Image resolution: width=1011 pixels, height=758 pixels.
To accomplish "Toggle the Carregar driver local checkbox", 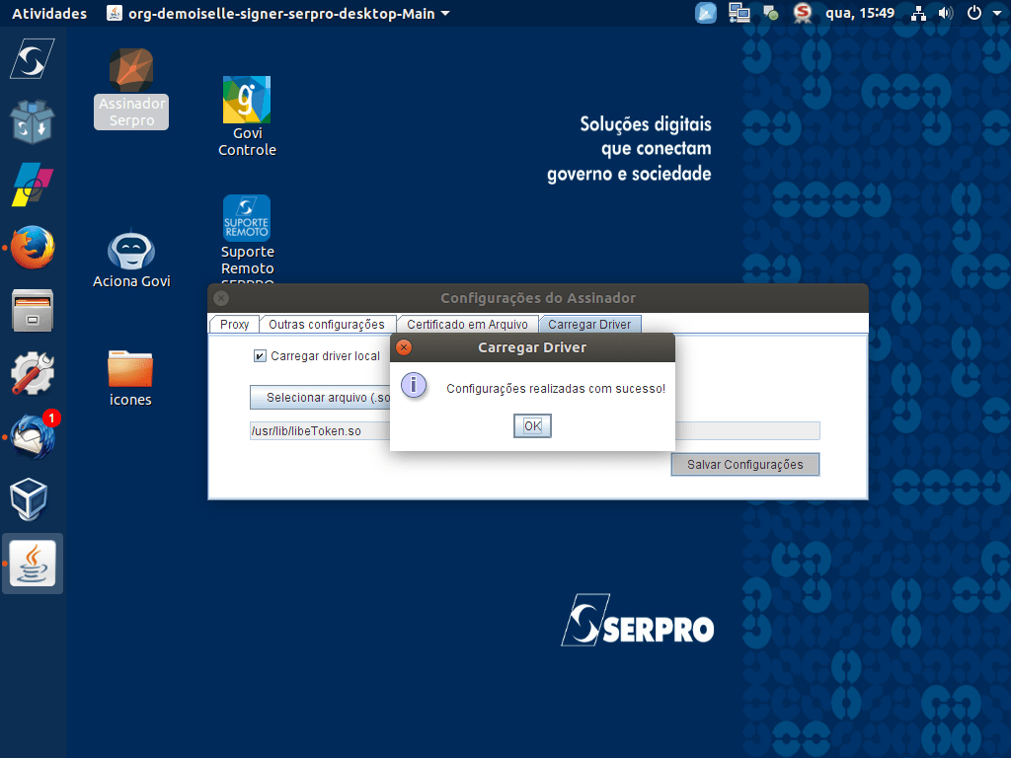I will tap(260, 355).
